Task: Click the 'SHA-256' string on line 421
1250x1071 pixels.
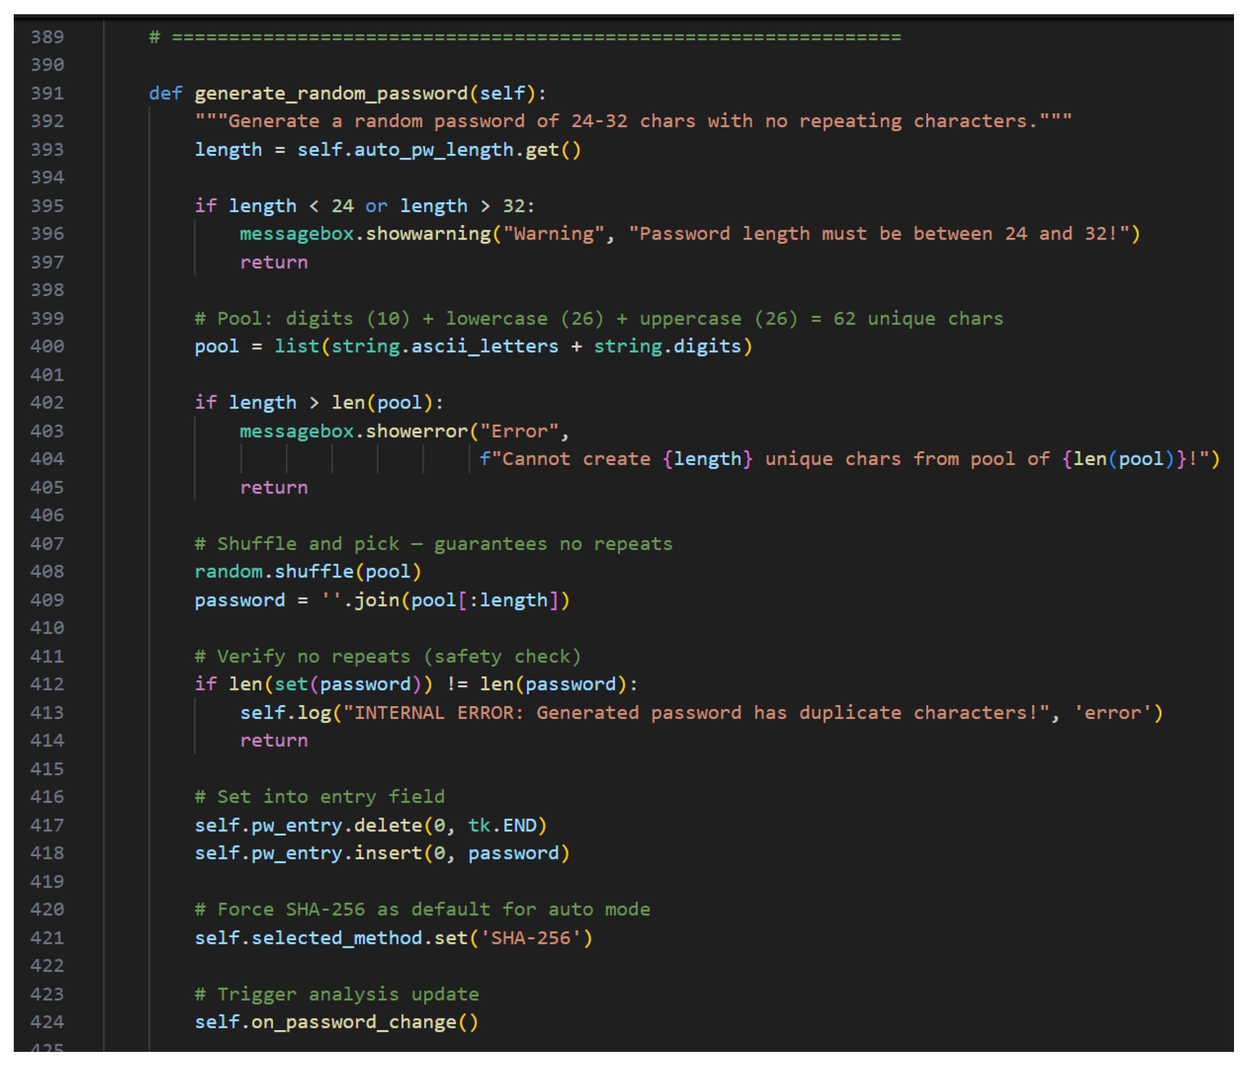Action: [x=531, y=938]
